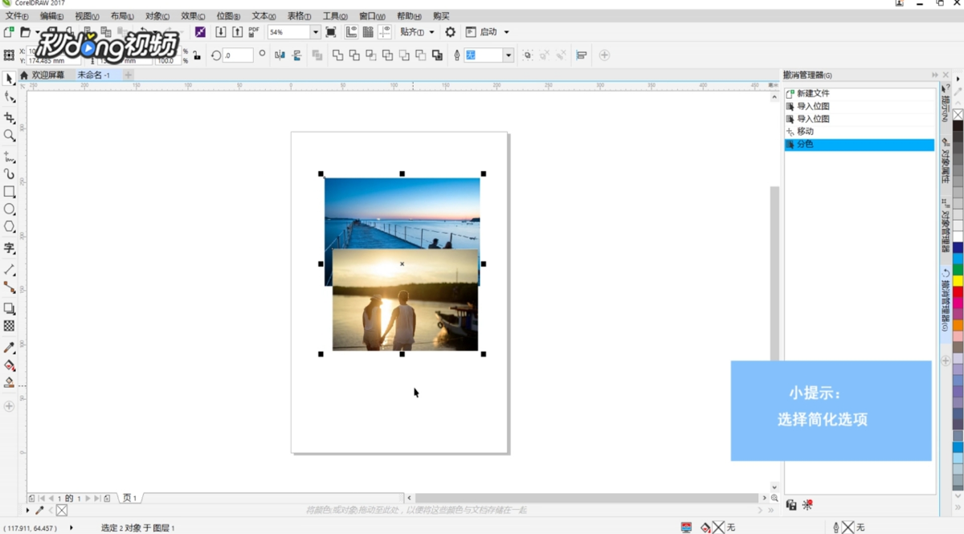Click the Simplify shaping icon
Viewport: 964px width, 534px height.
pyautogui.click(x=388, y=55)
